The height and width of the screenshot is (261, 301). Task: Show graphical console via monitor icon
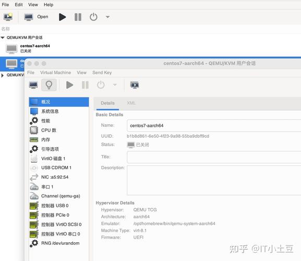pos(33,85)
